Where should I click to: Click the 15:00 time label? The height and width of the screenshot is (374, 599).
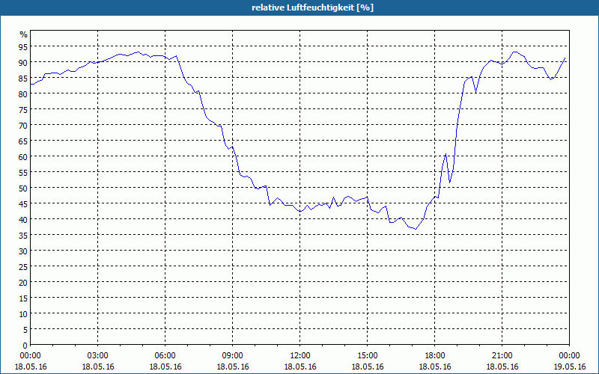point(368,356)
